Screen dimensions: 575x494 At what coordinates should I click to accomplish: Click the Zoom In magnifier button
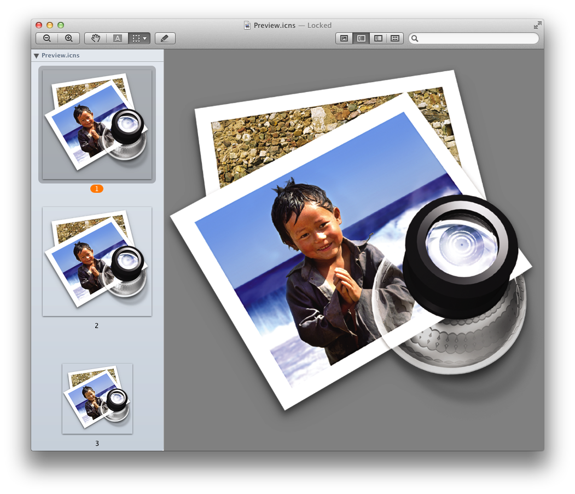pyautogui.click(x=69, y=38)
